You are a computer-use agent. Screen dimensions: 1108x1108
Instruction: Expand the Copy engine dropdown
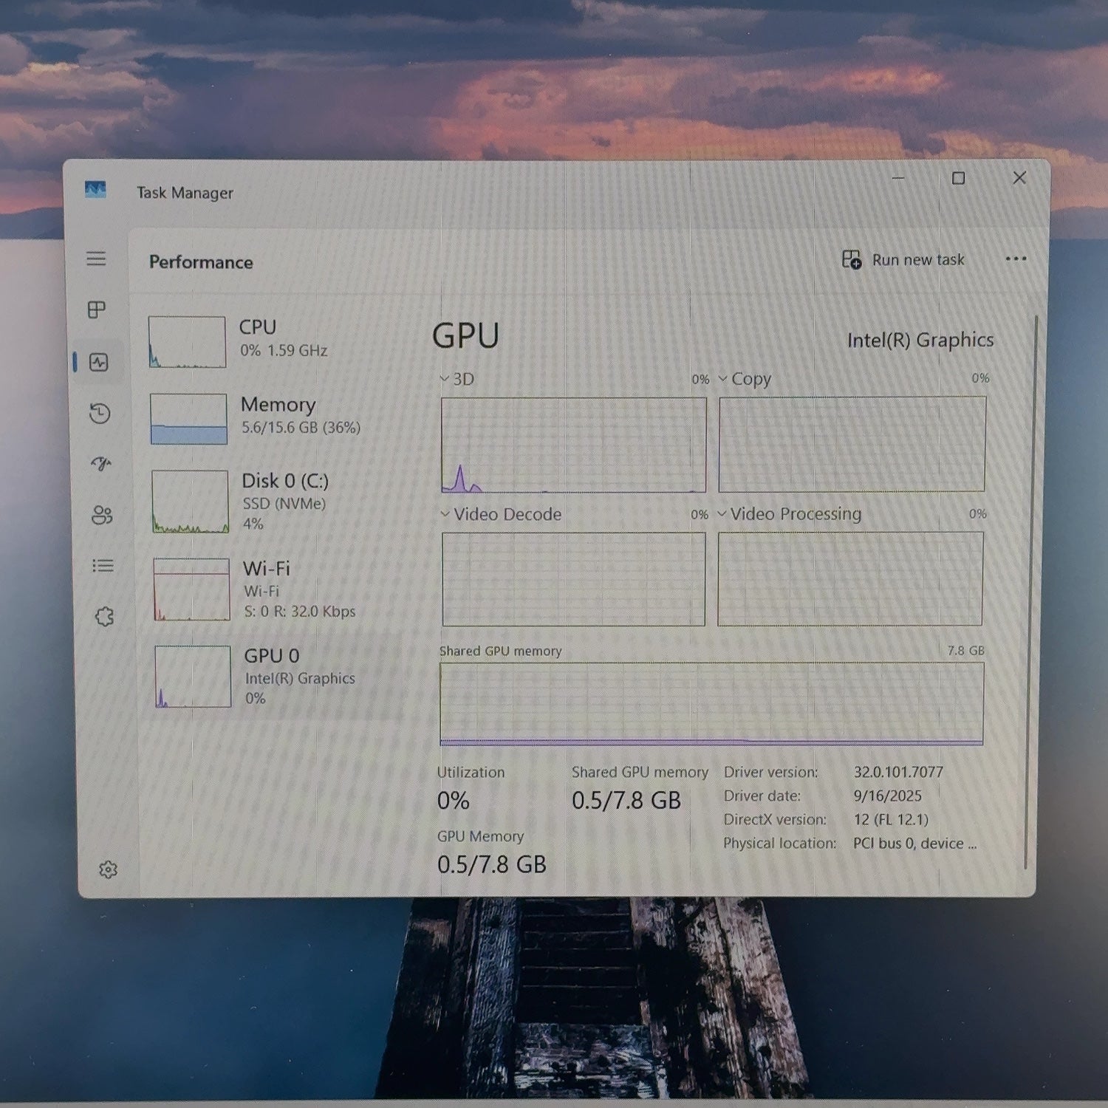pyautogui.click(x=745, y=379)
